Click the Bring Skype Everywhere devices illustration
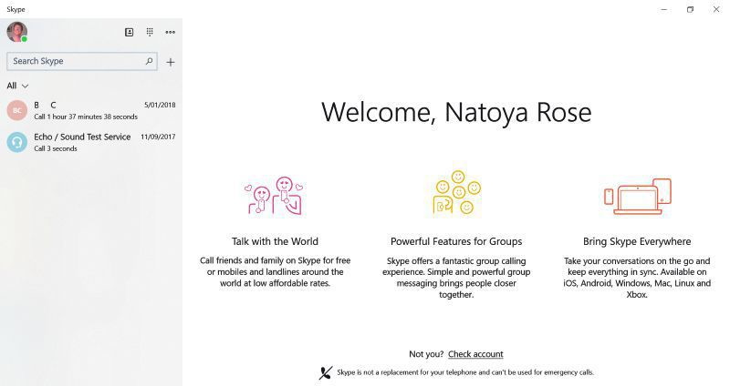 click(x=637, y=196)
